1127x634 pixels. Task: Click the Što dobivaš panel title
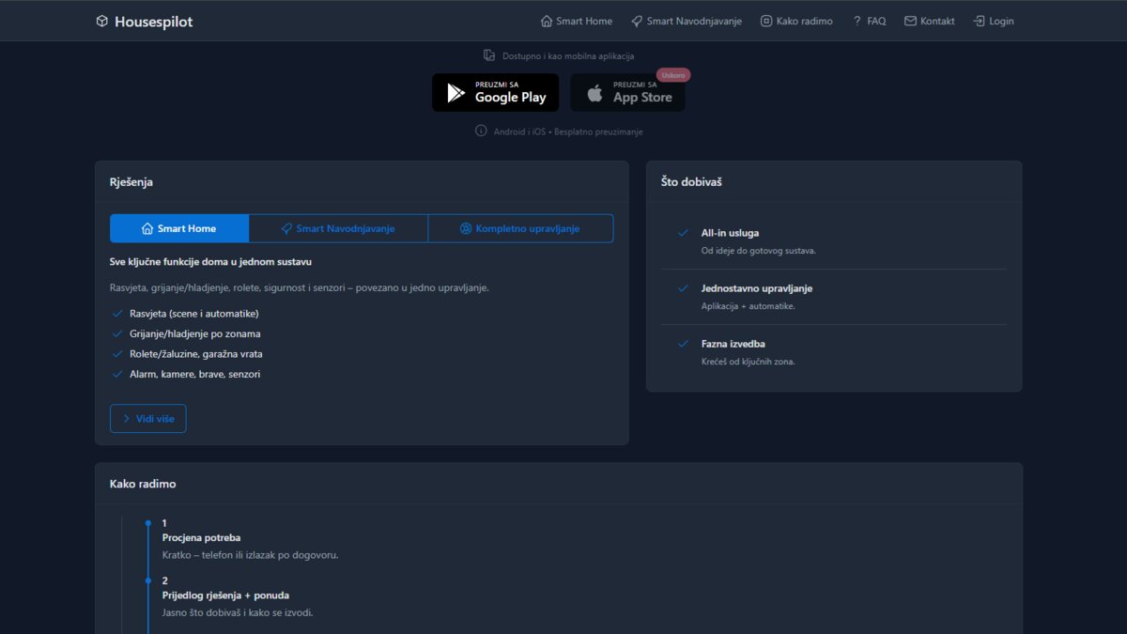[x=691, y=182]
